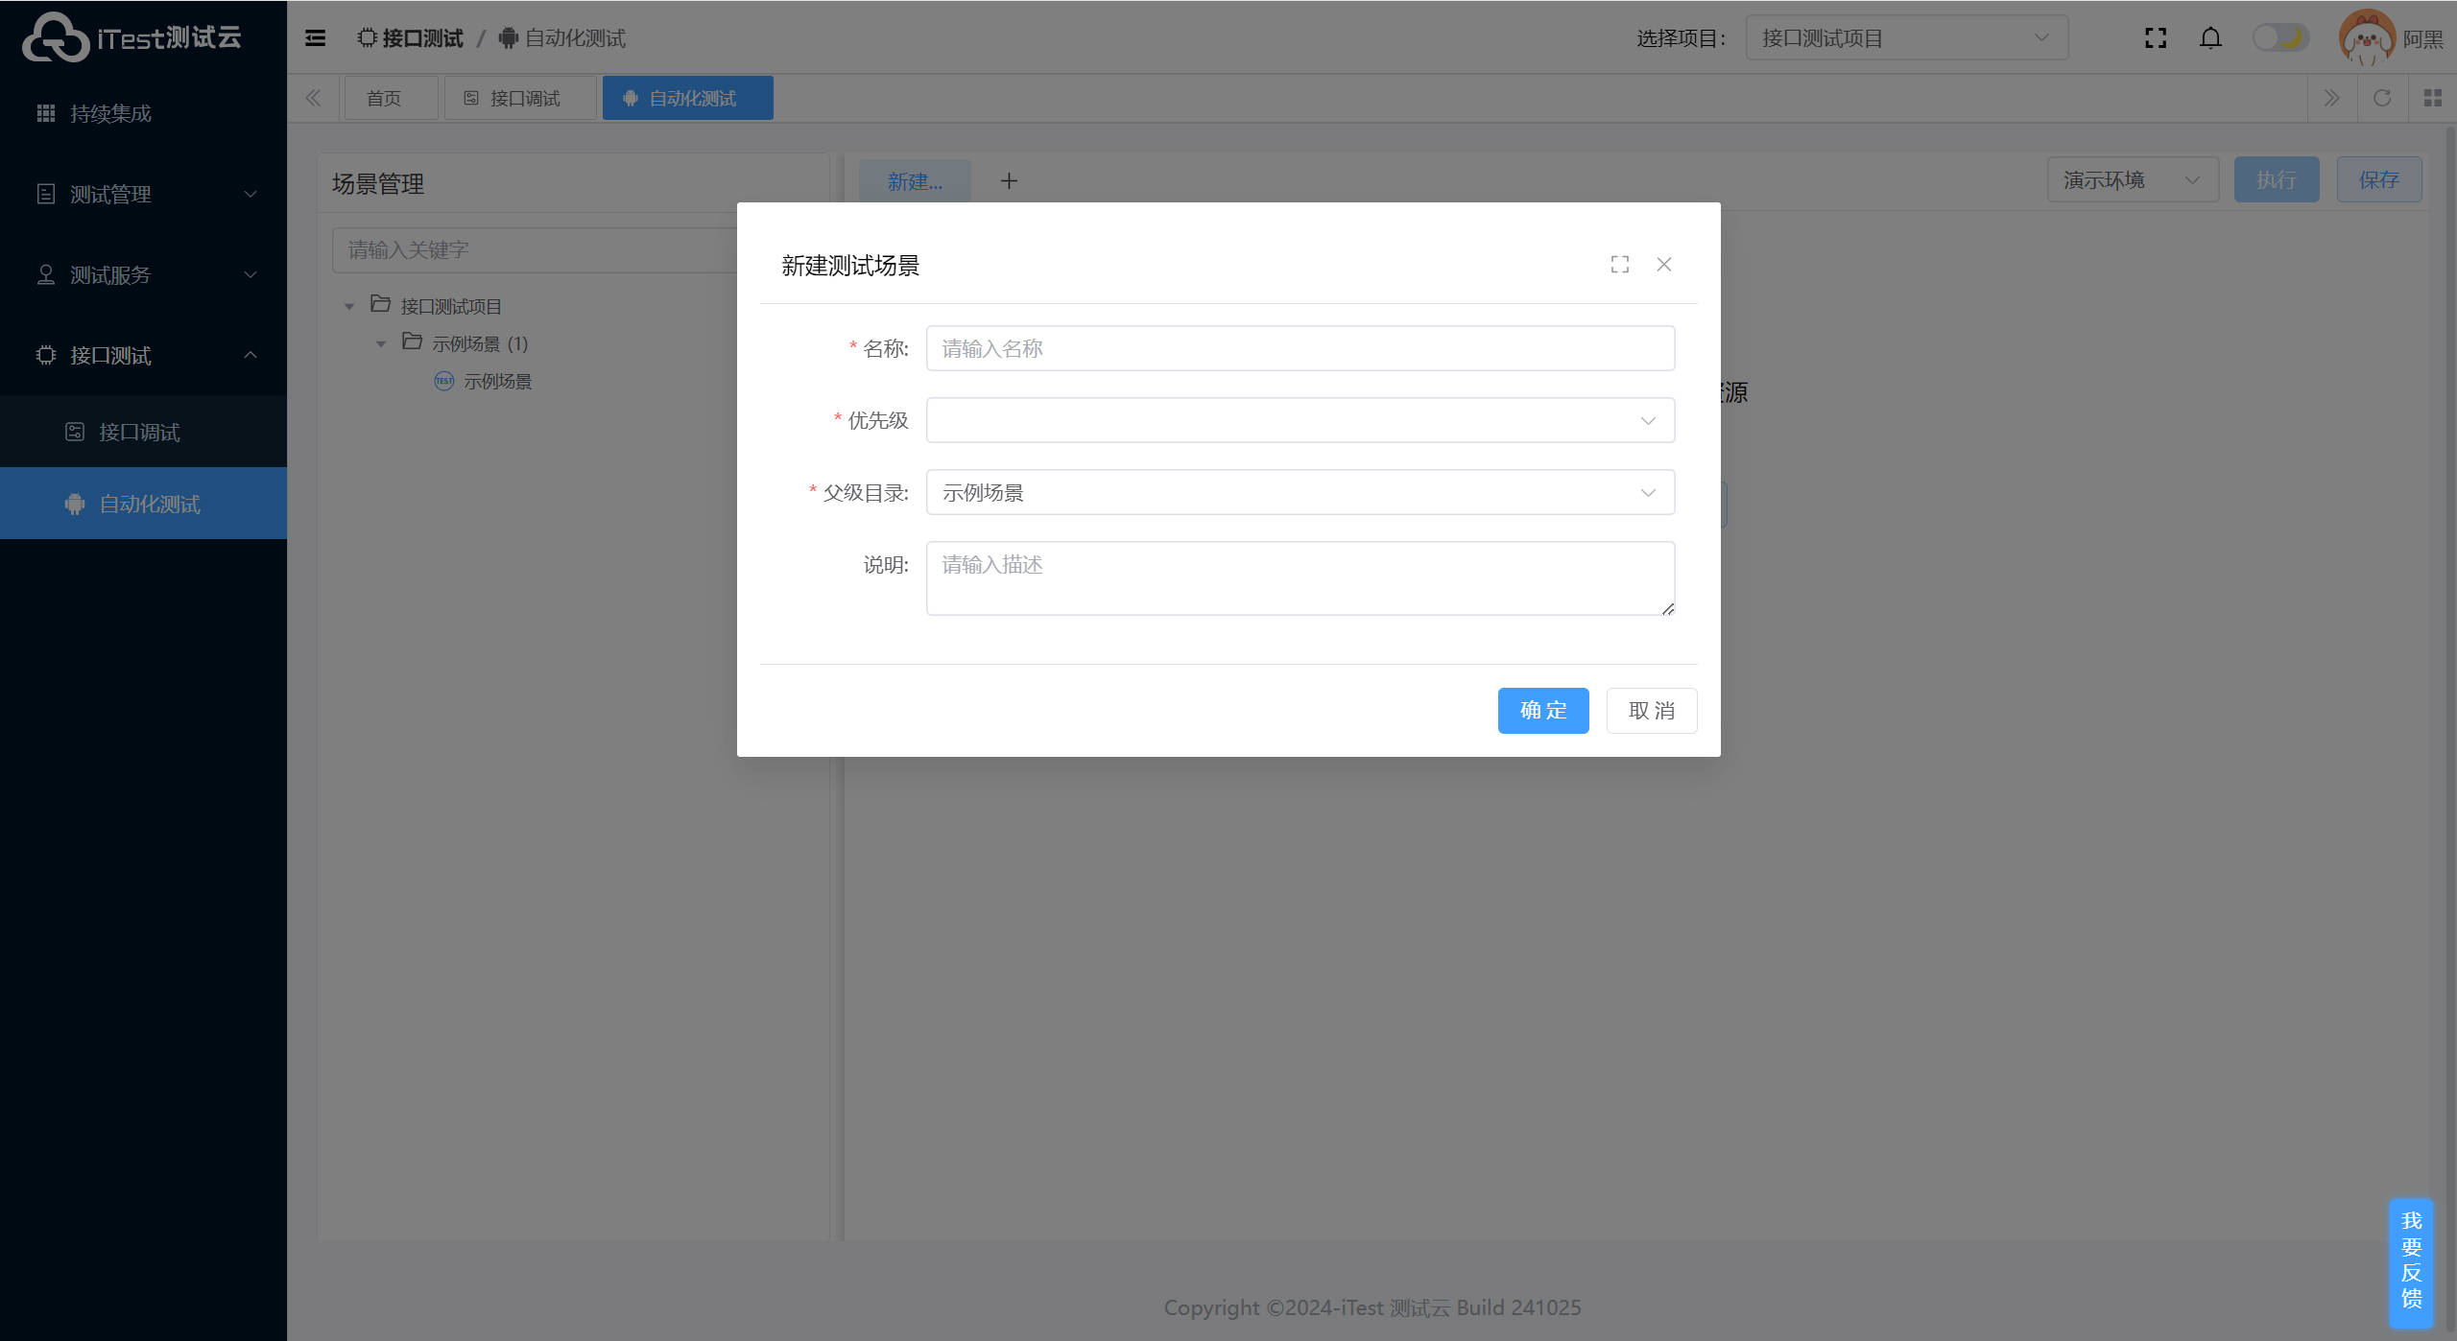The height and width of the screenshot is (1341, 2457).
Task: Open the 选择项目 project dropdown
Action: 1905,38
